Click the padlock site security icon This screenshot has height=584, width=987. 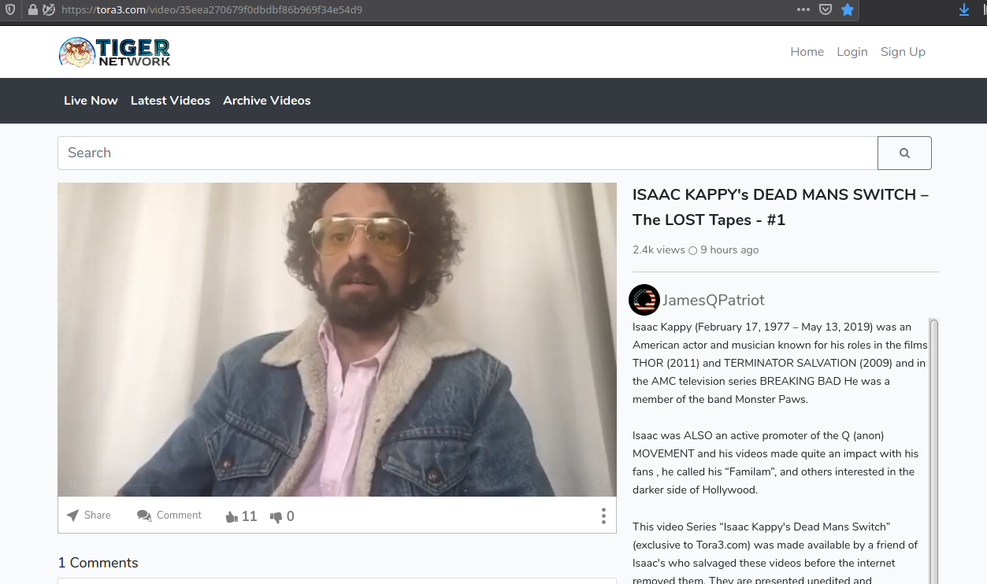tap(32, 9)
